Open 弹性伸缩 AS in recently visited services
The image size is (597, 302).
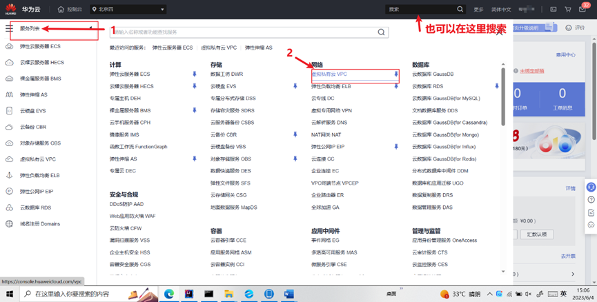[x=259, y=48]
